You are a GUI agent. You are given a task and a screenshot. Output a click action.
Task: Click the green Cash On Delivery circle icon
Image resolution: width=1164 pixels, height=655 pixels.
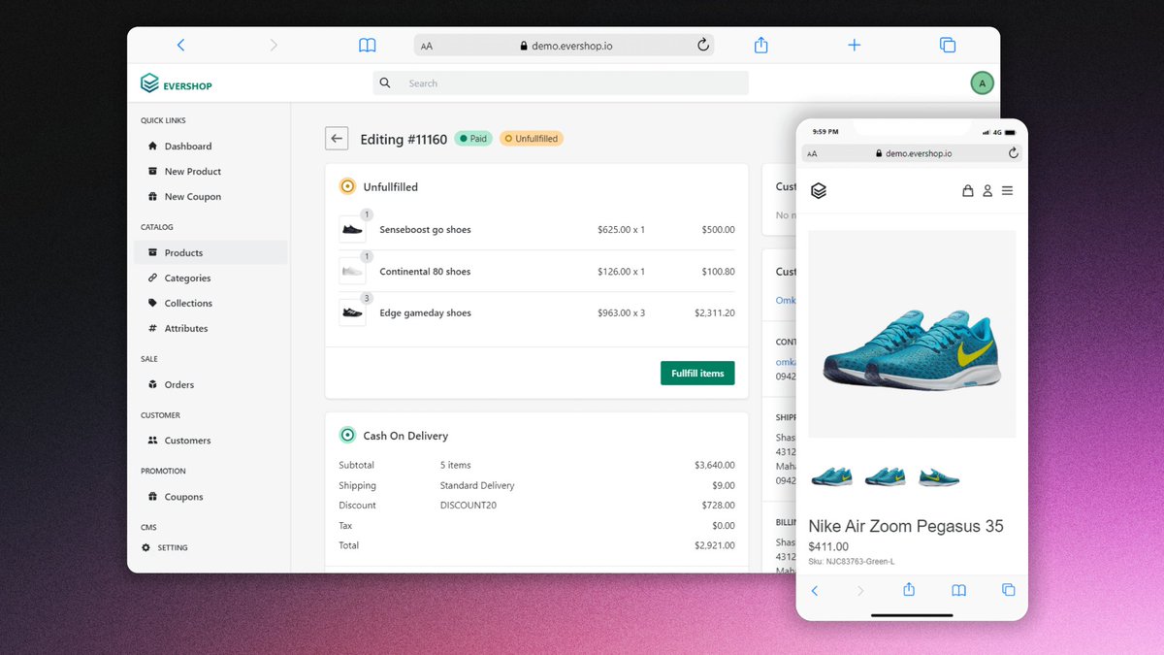tap(347, 436)
